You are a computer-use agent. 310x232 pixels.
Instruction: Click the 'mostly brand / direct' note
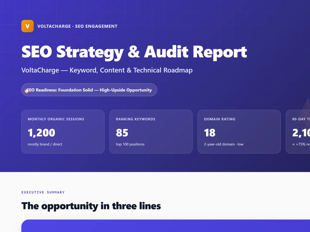(45, 144)
